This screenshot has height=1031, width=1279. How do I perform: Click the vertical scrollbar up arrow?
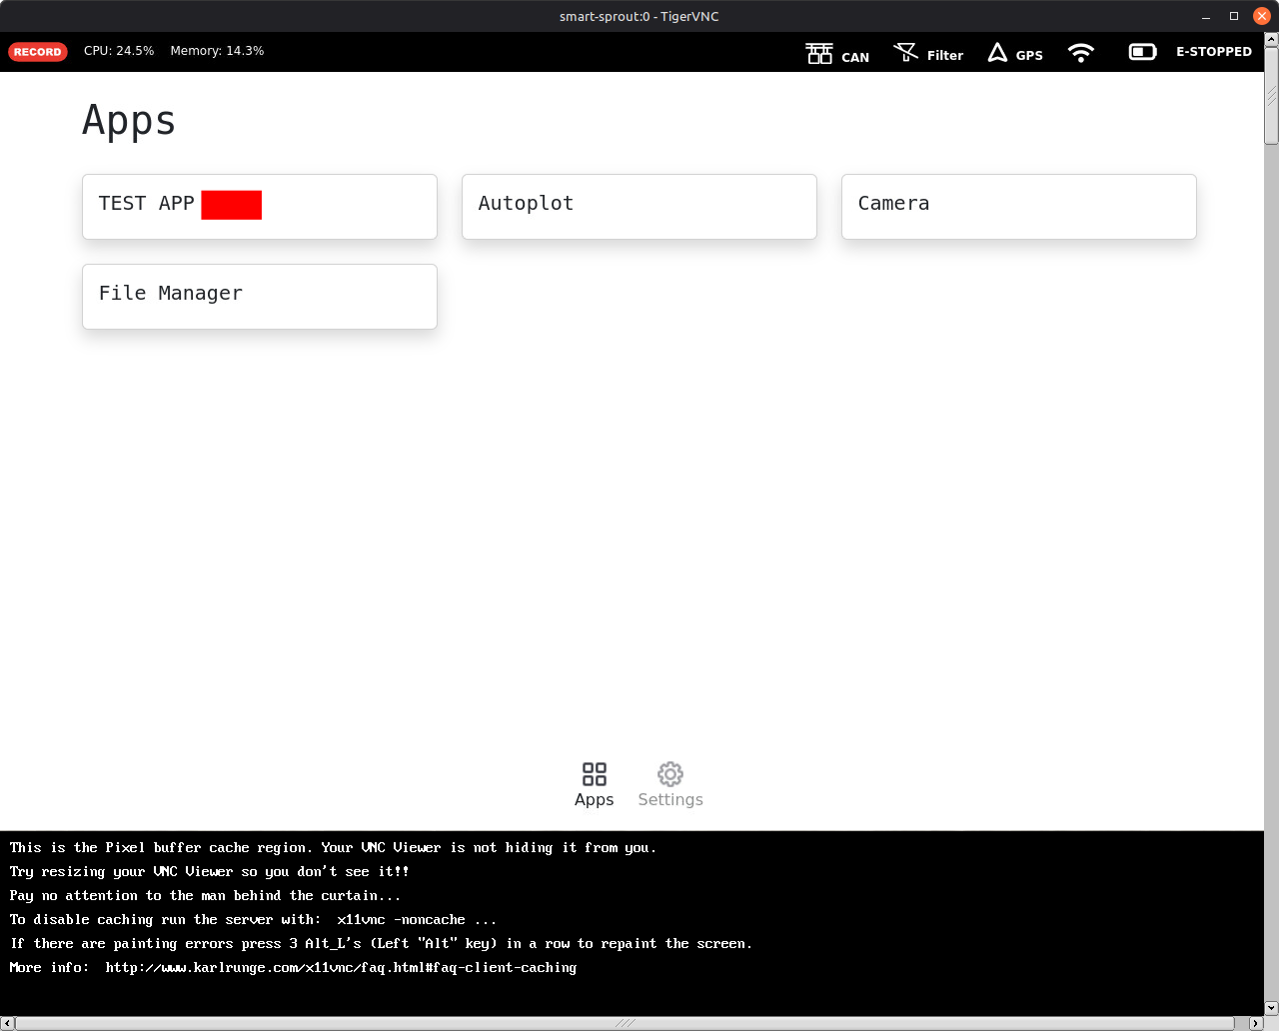[x=1271, y=41]
